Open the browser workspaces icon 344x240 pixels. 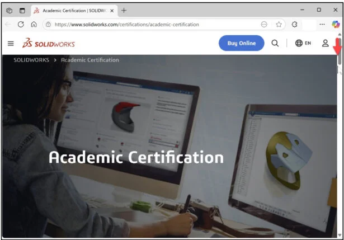pos(9,11)
